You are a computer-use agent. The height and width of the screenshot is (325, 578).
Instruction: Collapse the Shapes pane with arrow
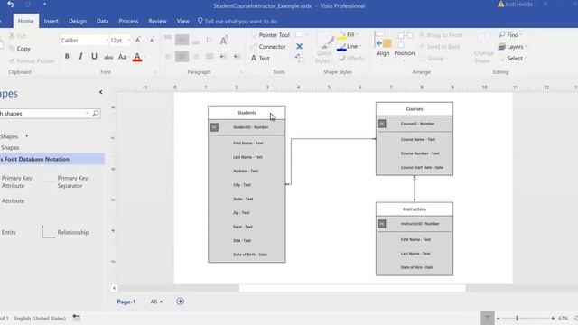[x=100, y=92]
